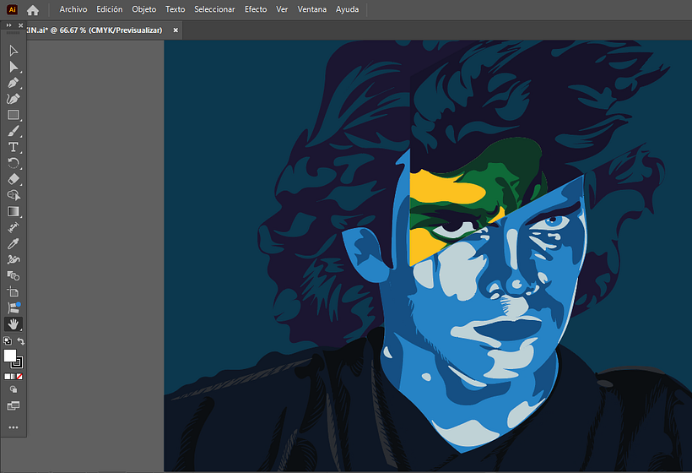The width and height of the screenshot is (692, 473).
Task: Open Edit Toolbar three-dots menu
Action: coord(14,427)
